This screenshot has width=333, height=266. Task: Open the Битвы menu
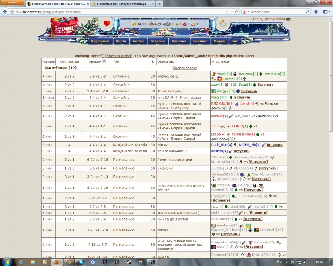pos(138,41)
